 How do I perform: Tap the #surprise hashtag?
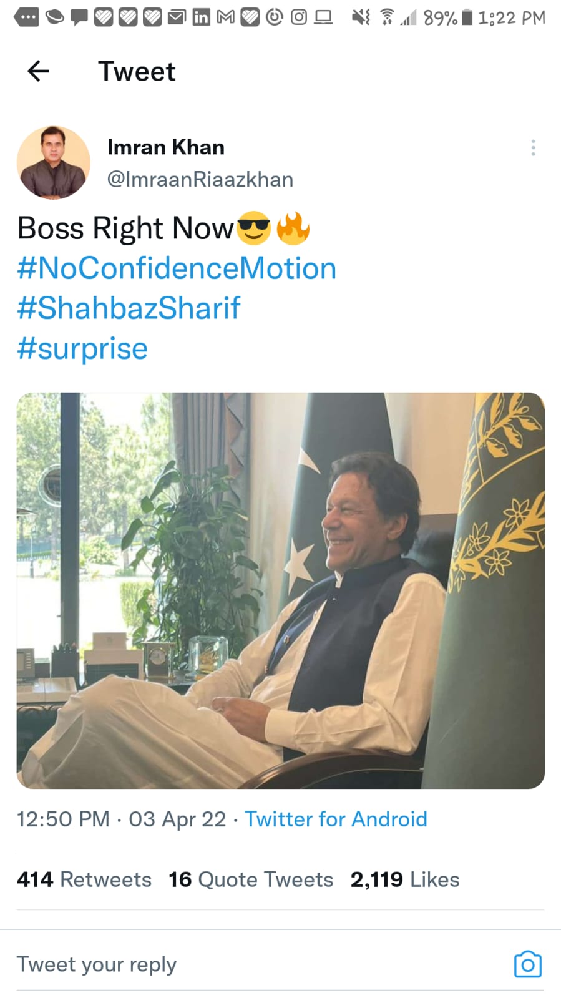tap(82, 348)
